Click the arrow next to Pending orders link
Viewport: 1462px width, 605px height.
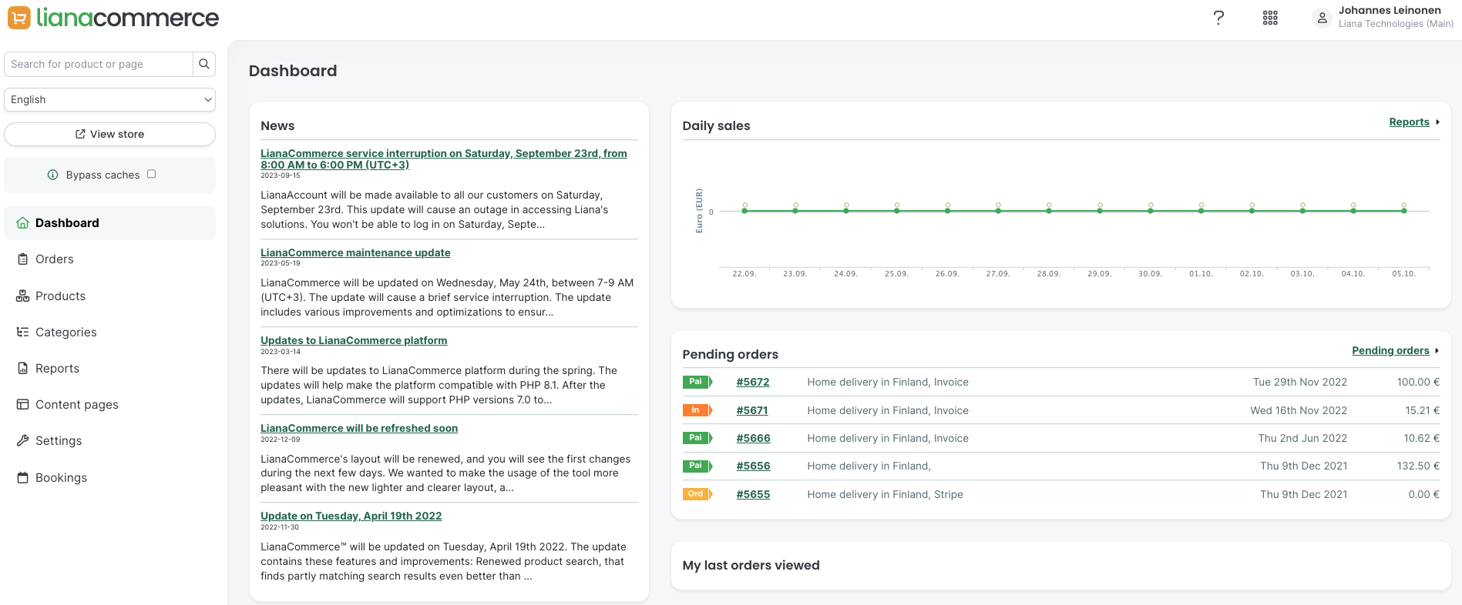click(x=1437, y=351)
